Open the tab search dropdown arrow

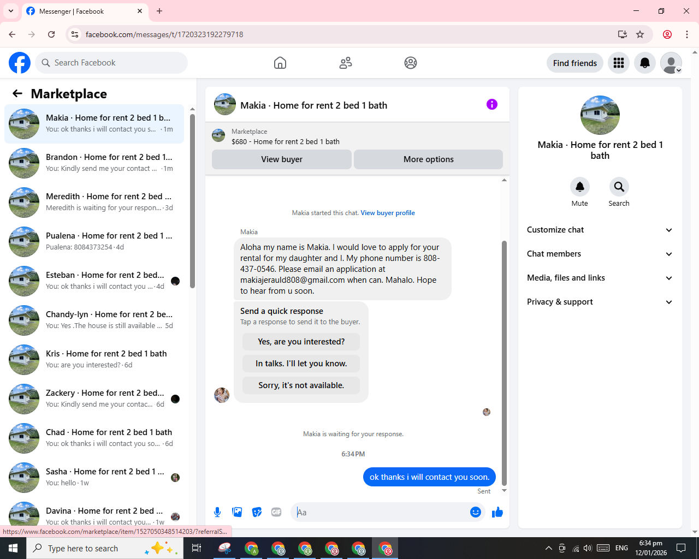point(11,11)
